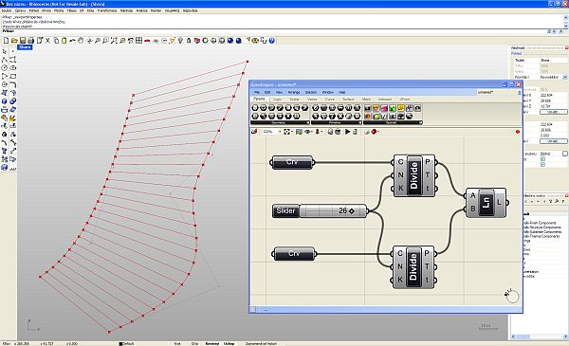This screenshot has width=569, height=346.
Task: Open the Grasshopper canvas zoom percentage dropdown
Action: tap(280, 132)
